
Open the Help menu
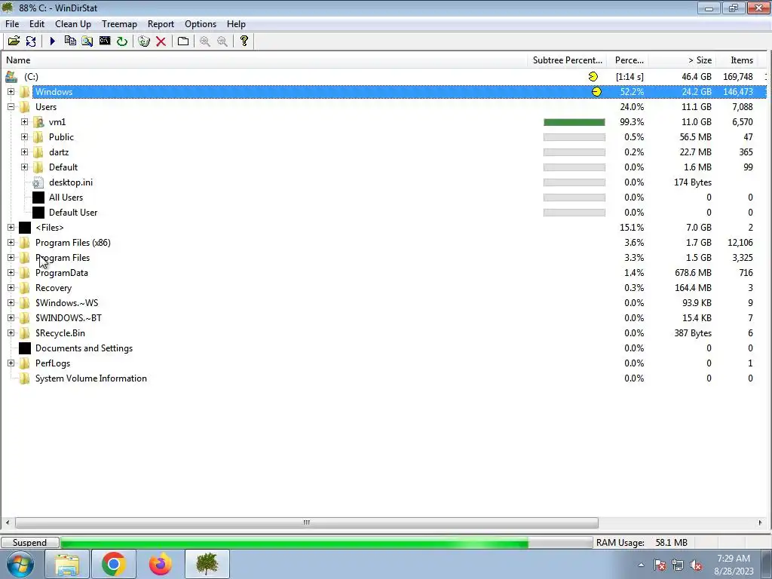point(236,24)
